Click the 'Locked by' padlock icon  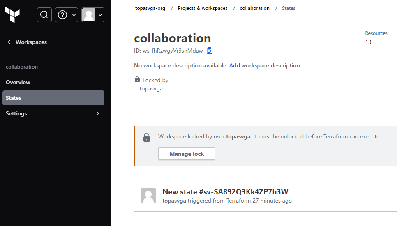tap(137, 79)
